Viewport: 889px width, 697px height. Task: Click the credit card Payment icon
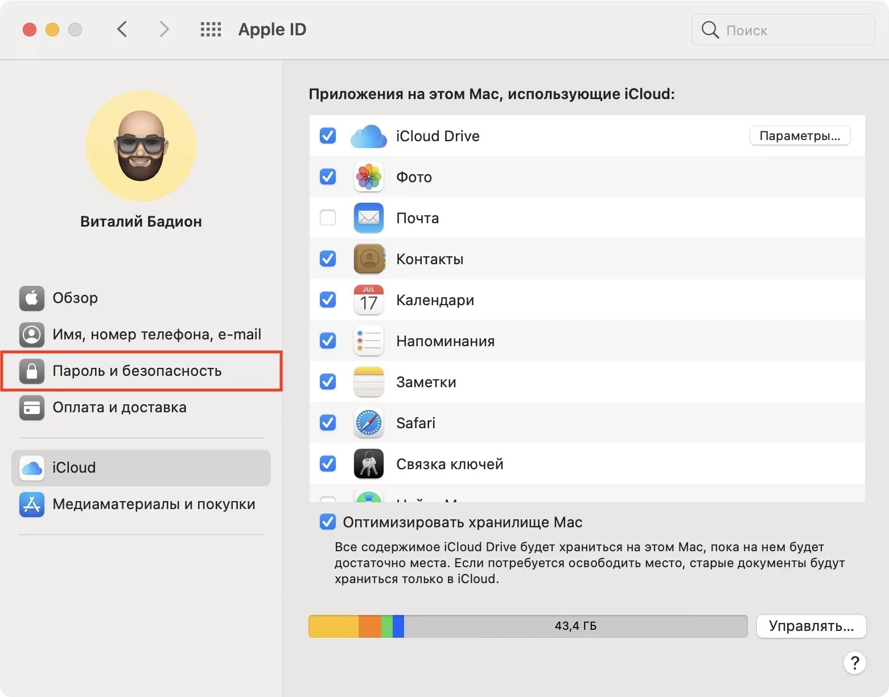pos(32,407)
